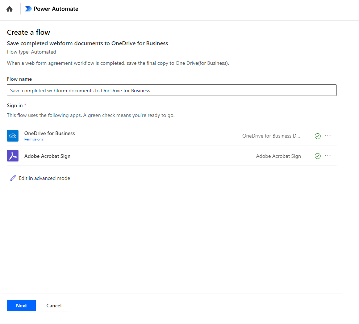Image resolution: width=359 pixels, height=324 pixels.
Task: Select the Adobe Acrobat Sign connection name
Action: click(279, 156)
